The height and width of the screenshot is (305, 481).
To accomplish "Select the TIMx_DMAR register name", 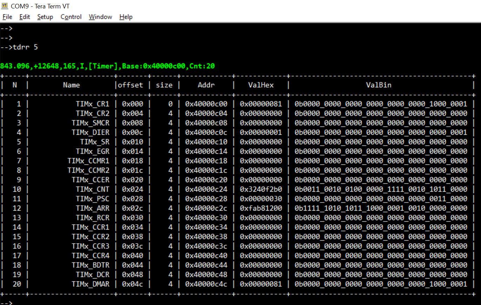I will point(91,284).
